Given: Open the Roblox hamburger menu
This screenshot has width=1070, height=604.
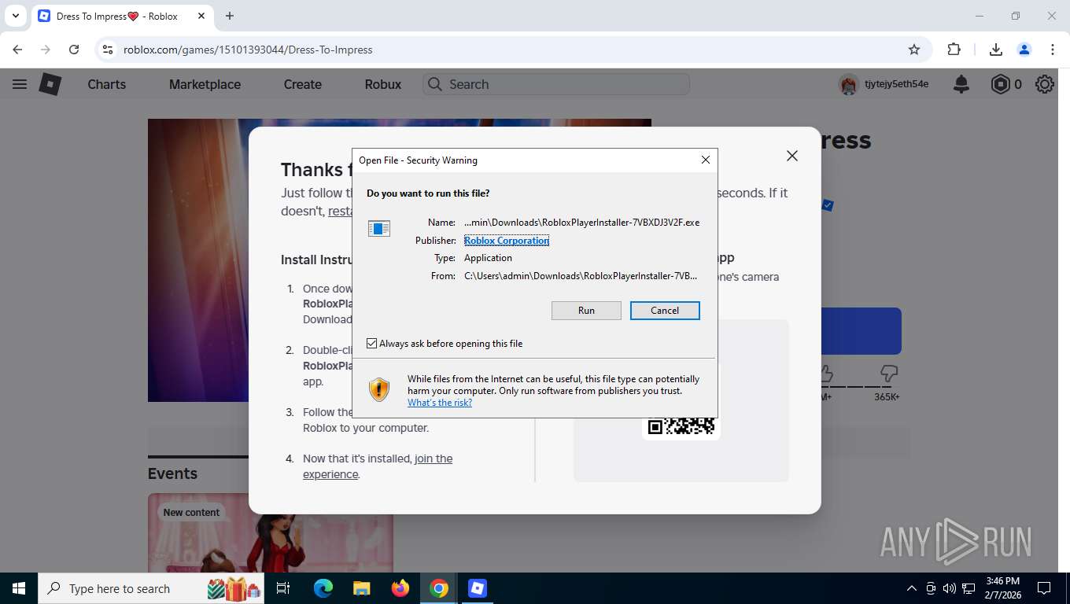Looking at the screenshot, I should point(20,84).
